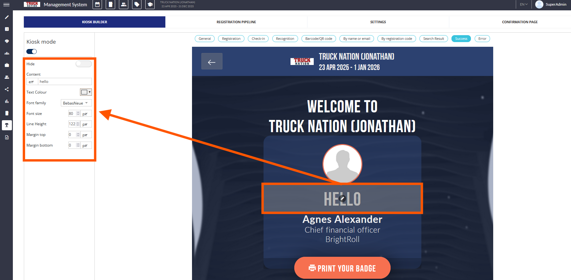Screen dimensions: 571x280
Task: Click the graduation cap icon in the top bar
Action: click(x=150, y=5)
